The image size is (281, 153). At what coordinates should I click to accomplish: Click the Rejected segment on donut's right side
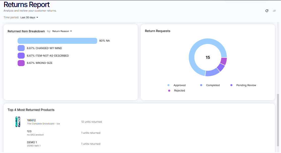(224, 61)
